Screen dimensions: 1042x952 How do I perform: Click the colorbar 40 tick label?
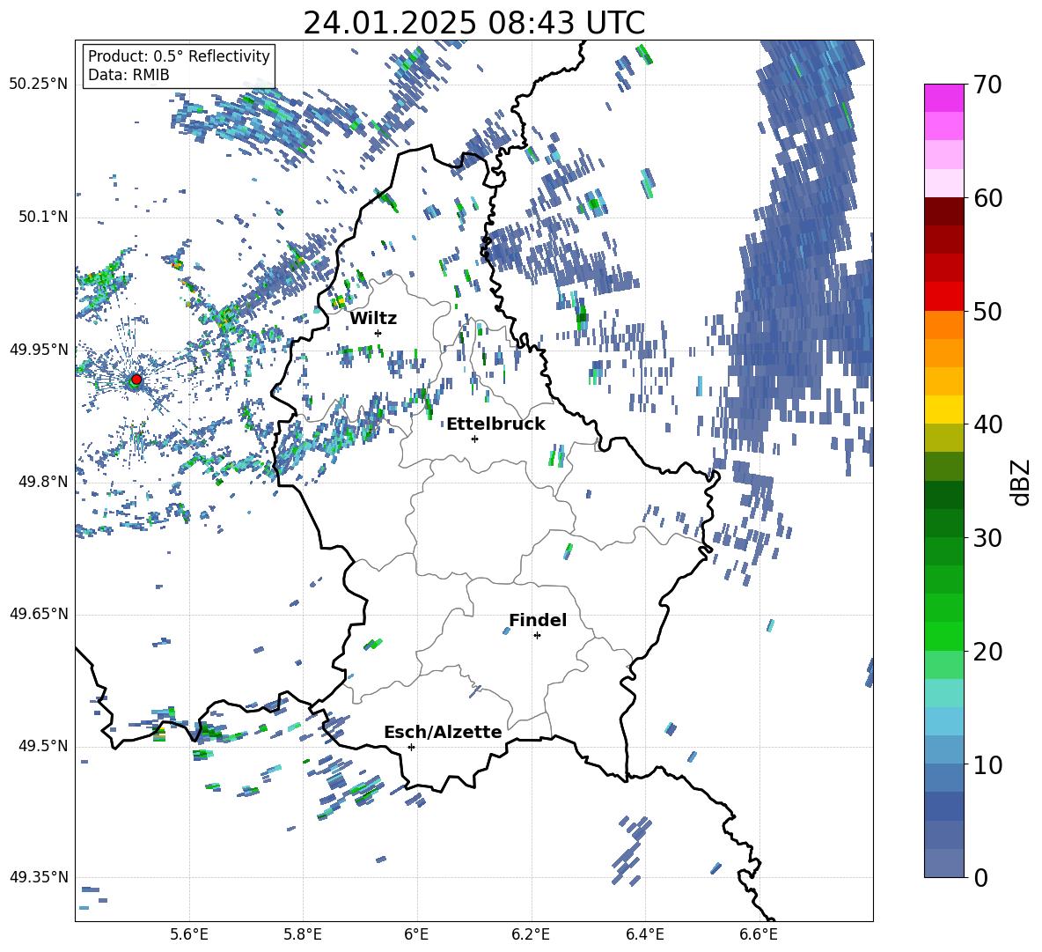(987, 424)
